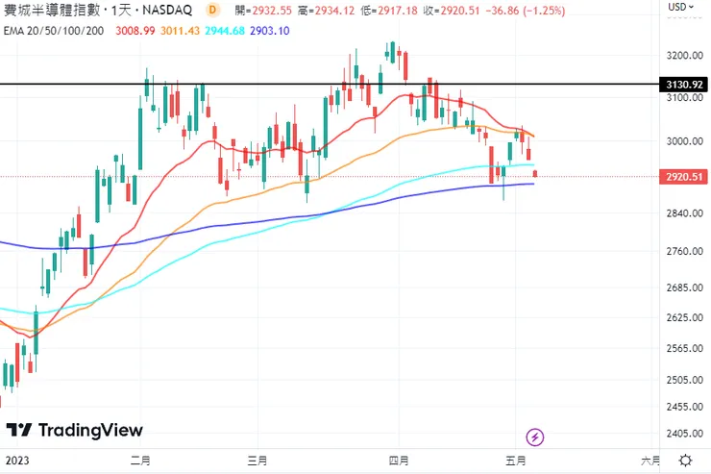711x474 pixels.
Task: Open the USD currency dropdown
Action: [681, 7]
